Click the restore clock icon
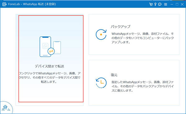The width and height of the screenshot is (186, 114). pos(101,83)
